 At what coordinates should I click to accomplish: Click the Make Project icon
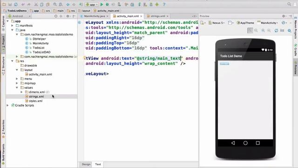tap(81, 4)
